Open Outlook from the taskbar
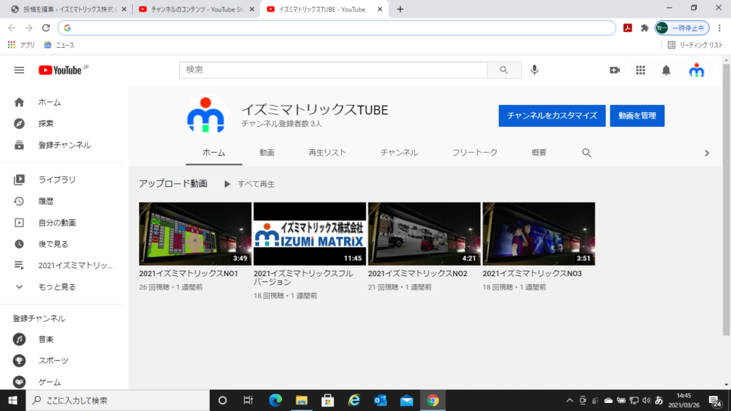 coord(380,400)
